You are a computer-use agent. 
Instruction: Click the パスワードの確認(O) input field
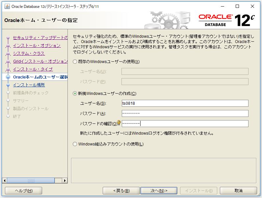point(185,124)
